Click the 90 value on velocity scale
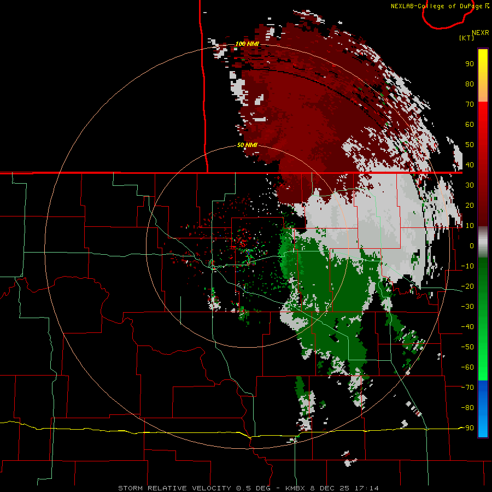The image size is (492, 492). [x=470, y=64]
